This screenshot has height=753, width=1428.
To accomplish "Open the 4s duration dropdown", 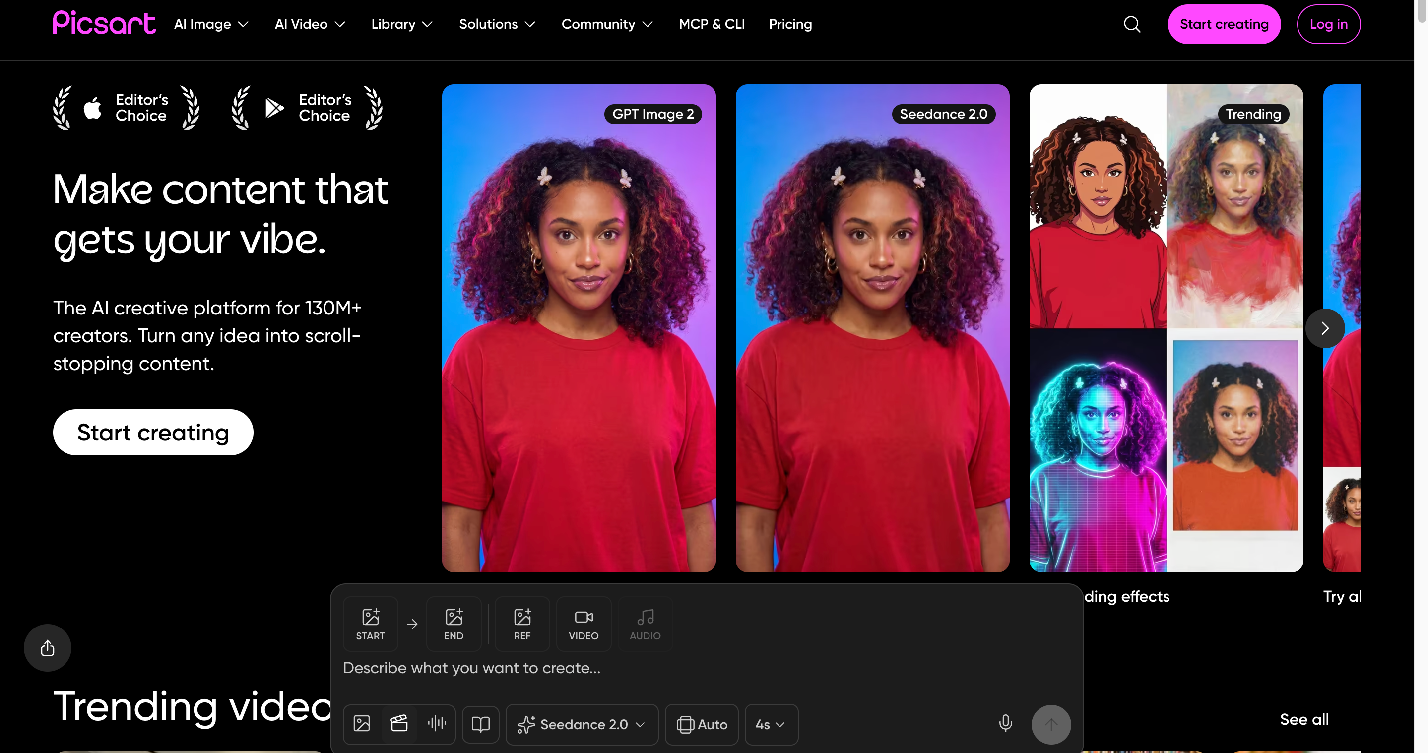I will pos(771,724).
